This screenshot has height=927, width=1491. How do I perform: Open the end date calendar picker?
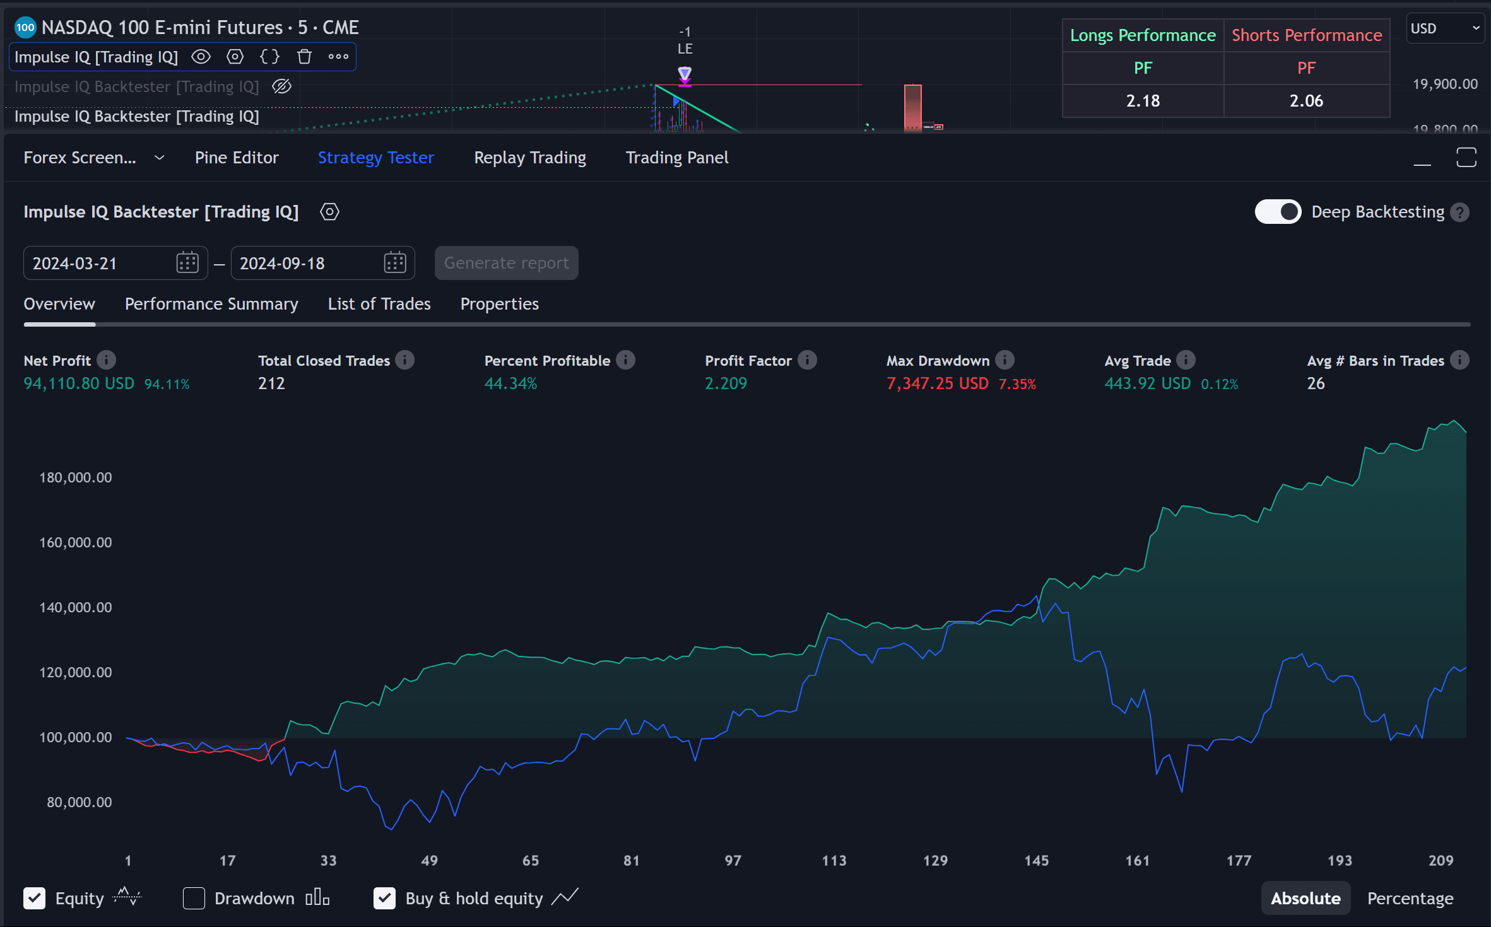click(395, 262)
